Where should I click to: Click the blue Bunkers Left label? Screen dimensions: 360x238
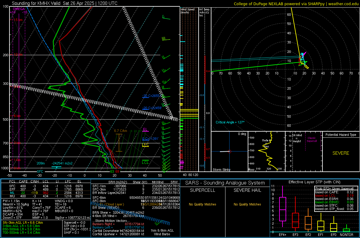(103, 227)
